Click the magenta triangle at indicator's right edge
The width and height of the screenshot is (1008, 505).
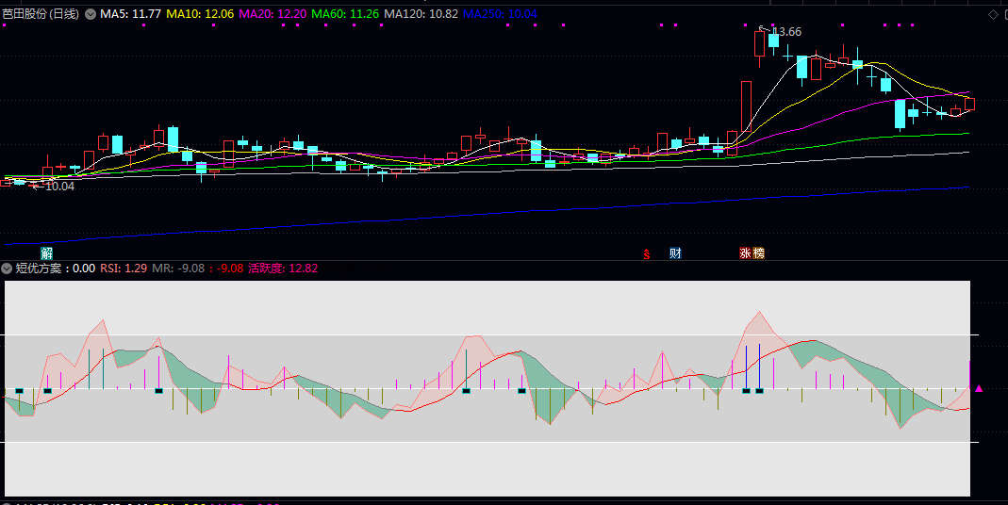click(979, 388)
